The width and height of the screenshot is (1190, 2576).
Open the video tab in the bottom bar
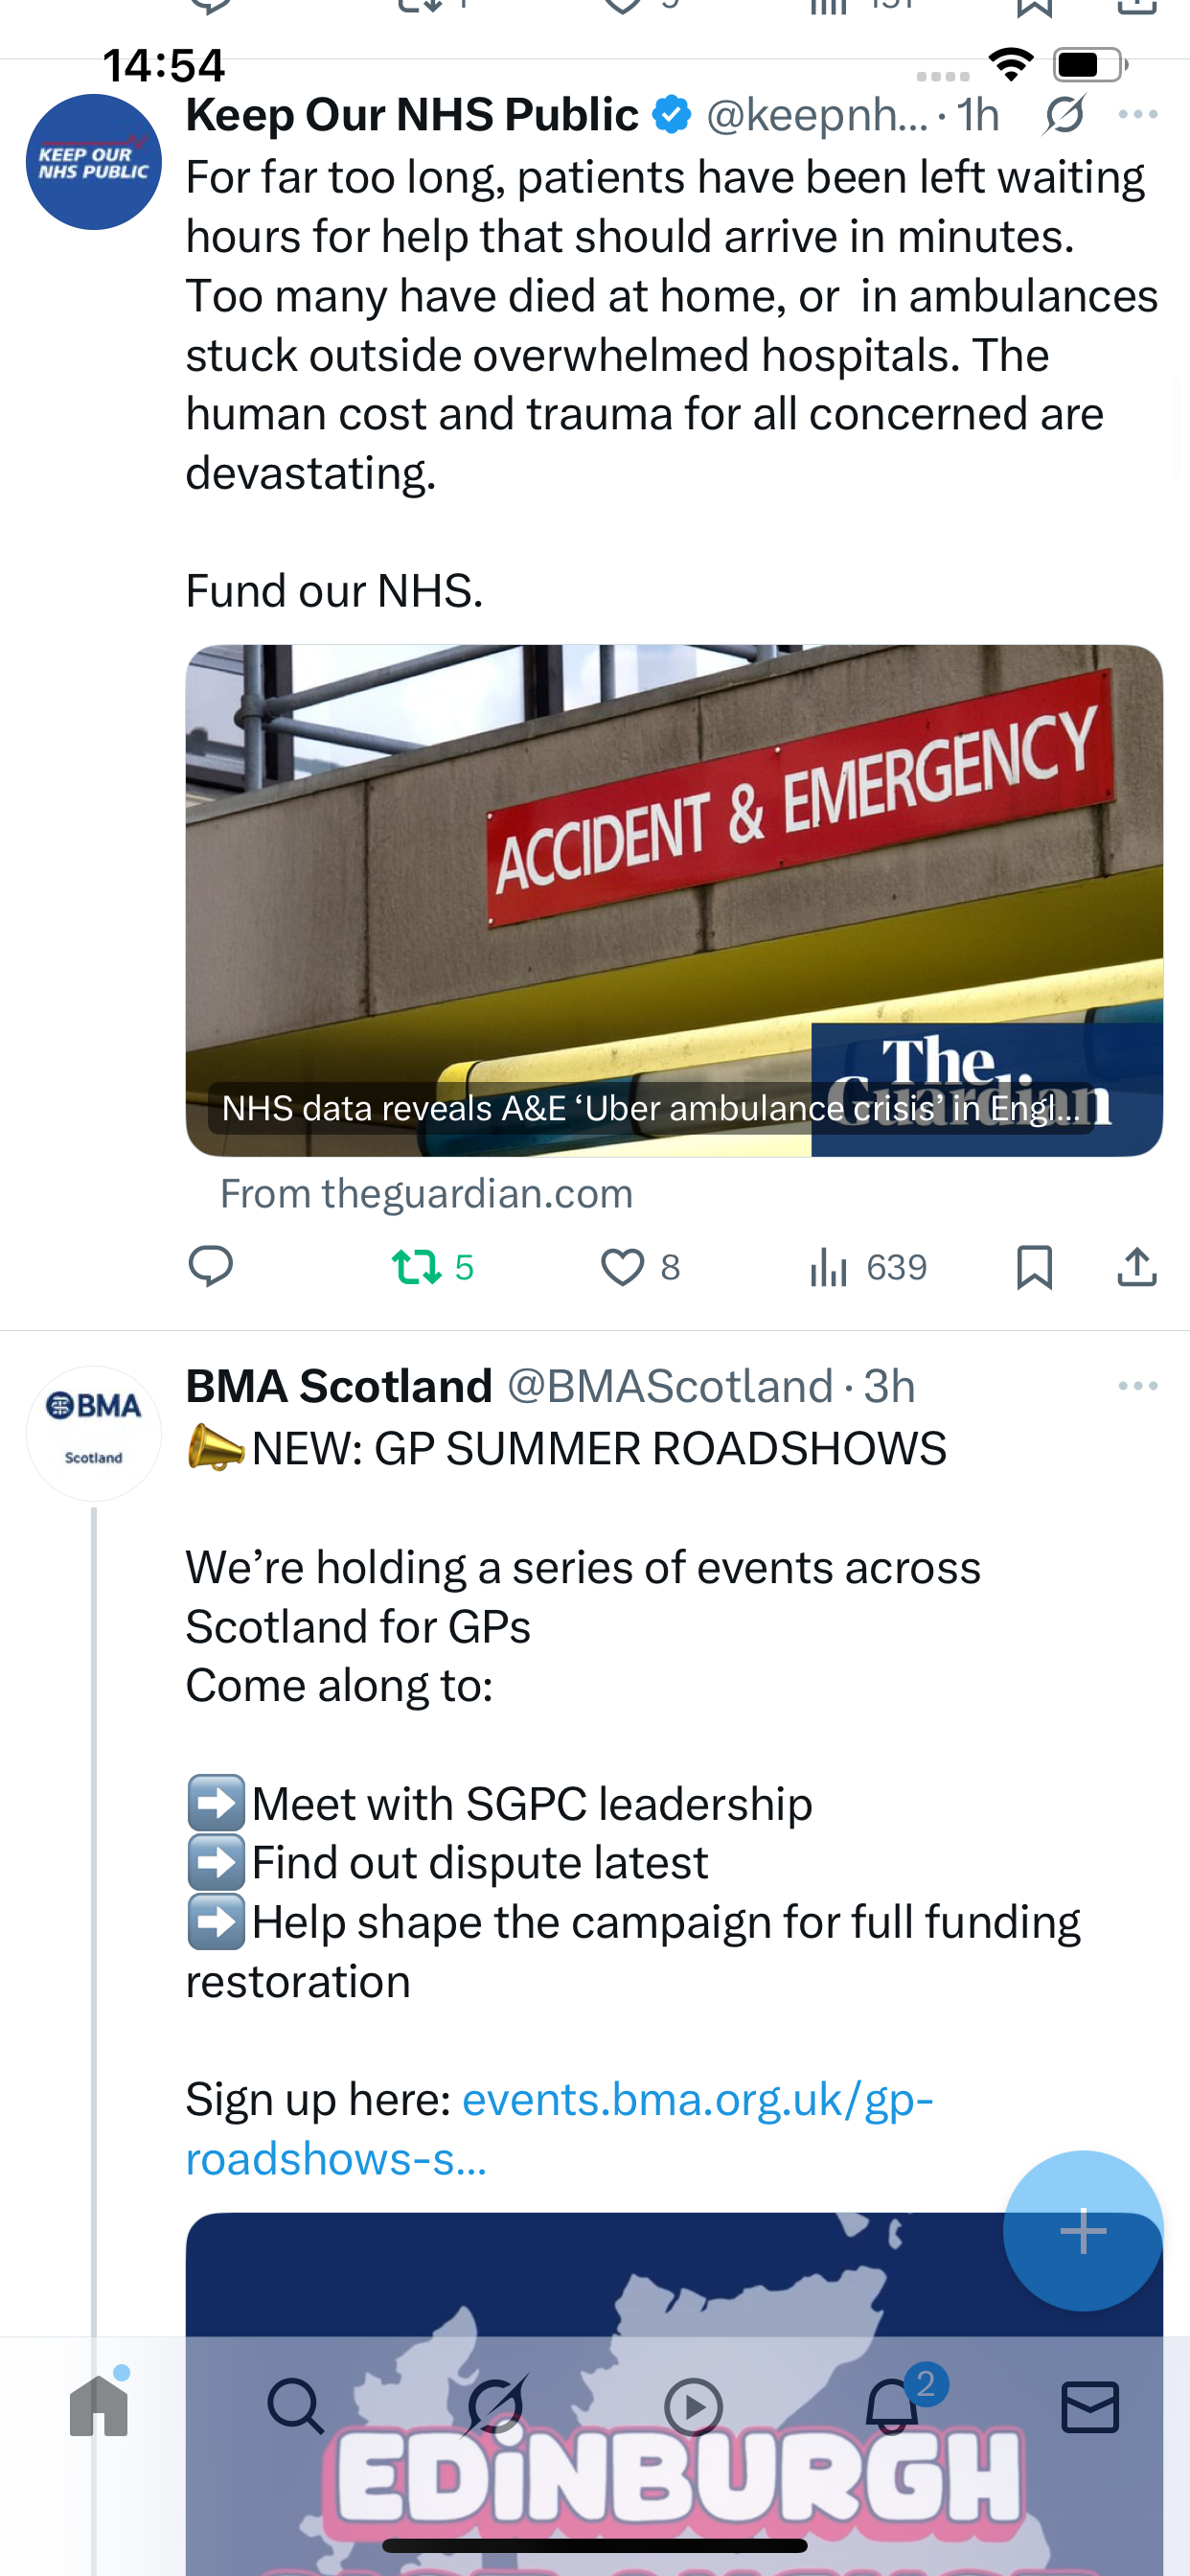tap(693, 2406)
